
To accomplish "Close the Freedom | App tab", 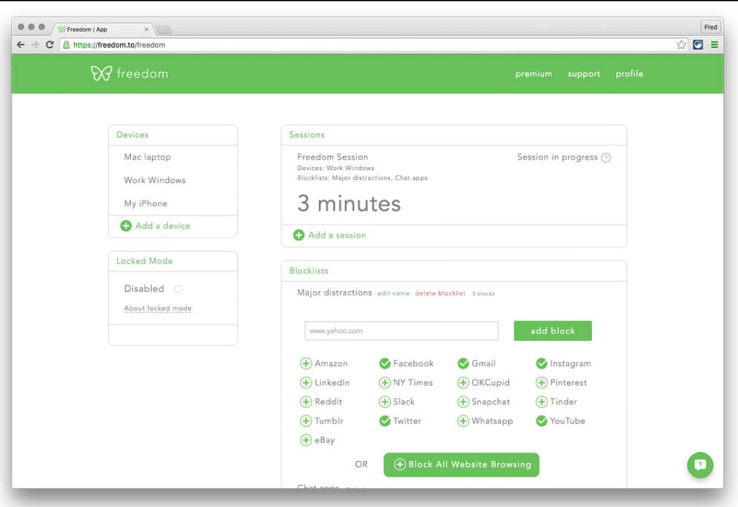I will click(x=146, y=29).
